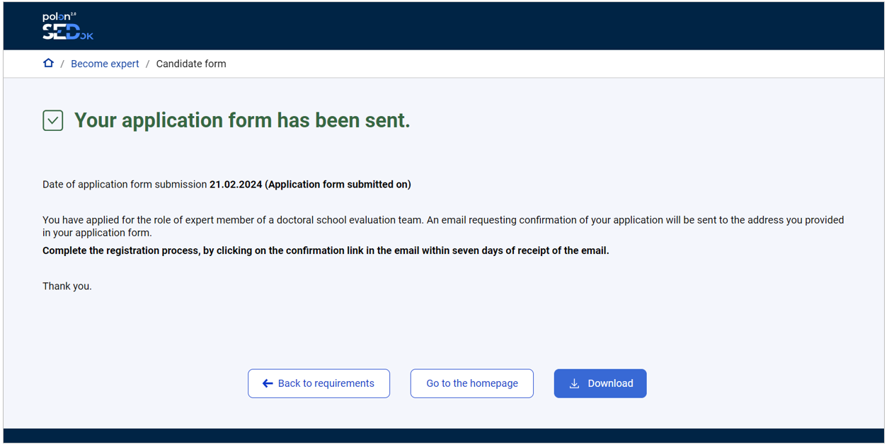
Task: Navigate back using the Become expert link
Action: click(105, 64)
